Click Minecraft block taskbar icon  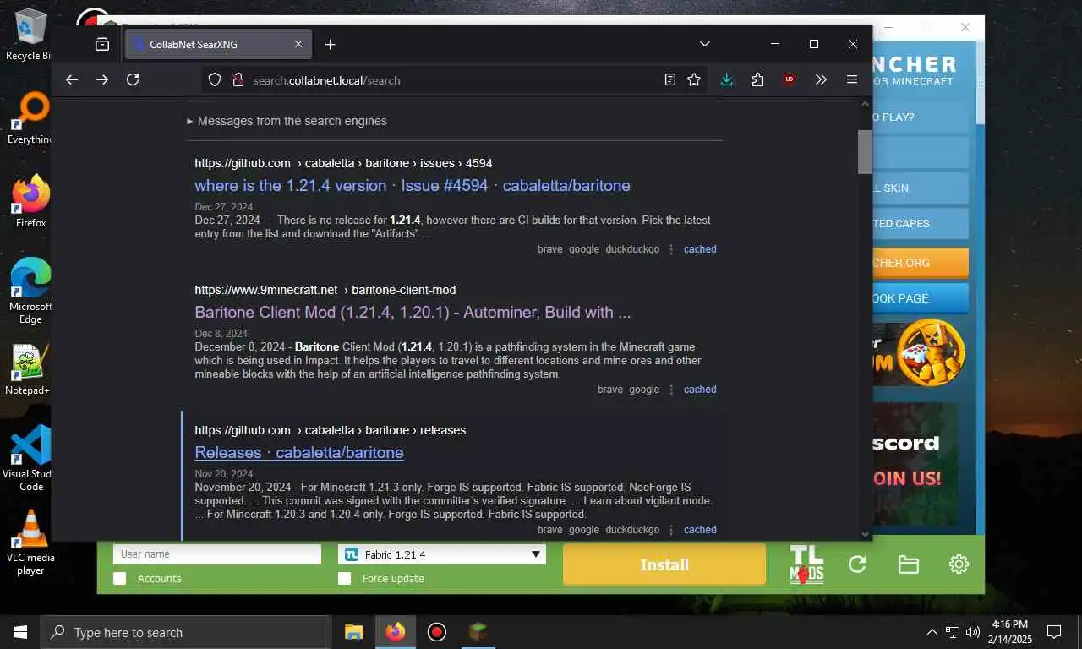click(x=478, y=632)
